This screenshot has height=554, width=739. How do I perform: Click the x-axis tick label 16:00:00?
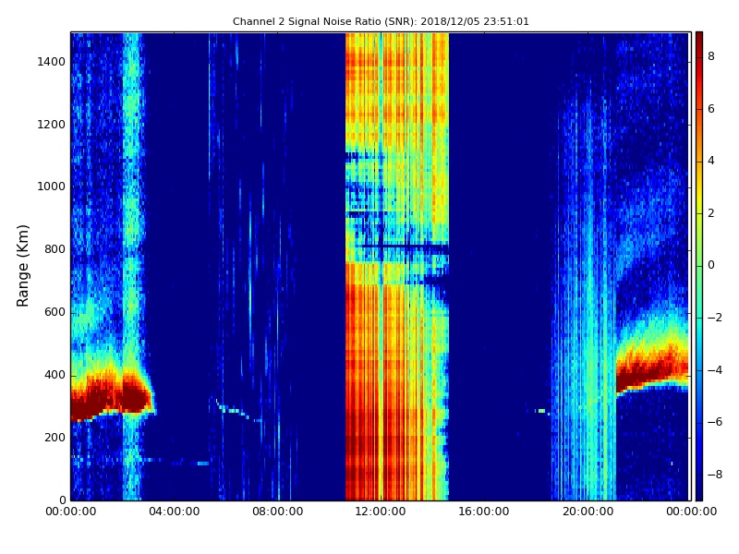484,512
